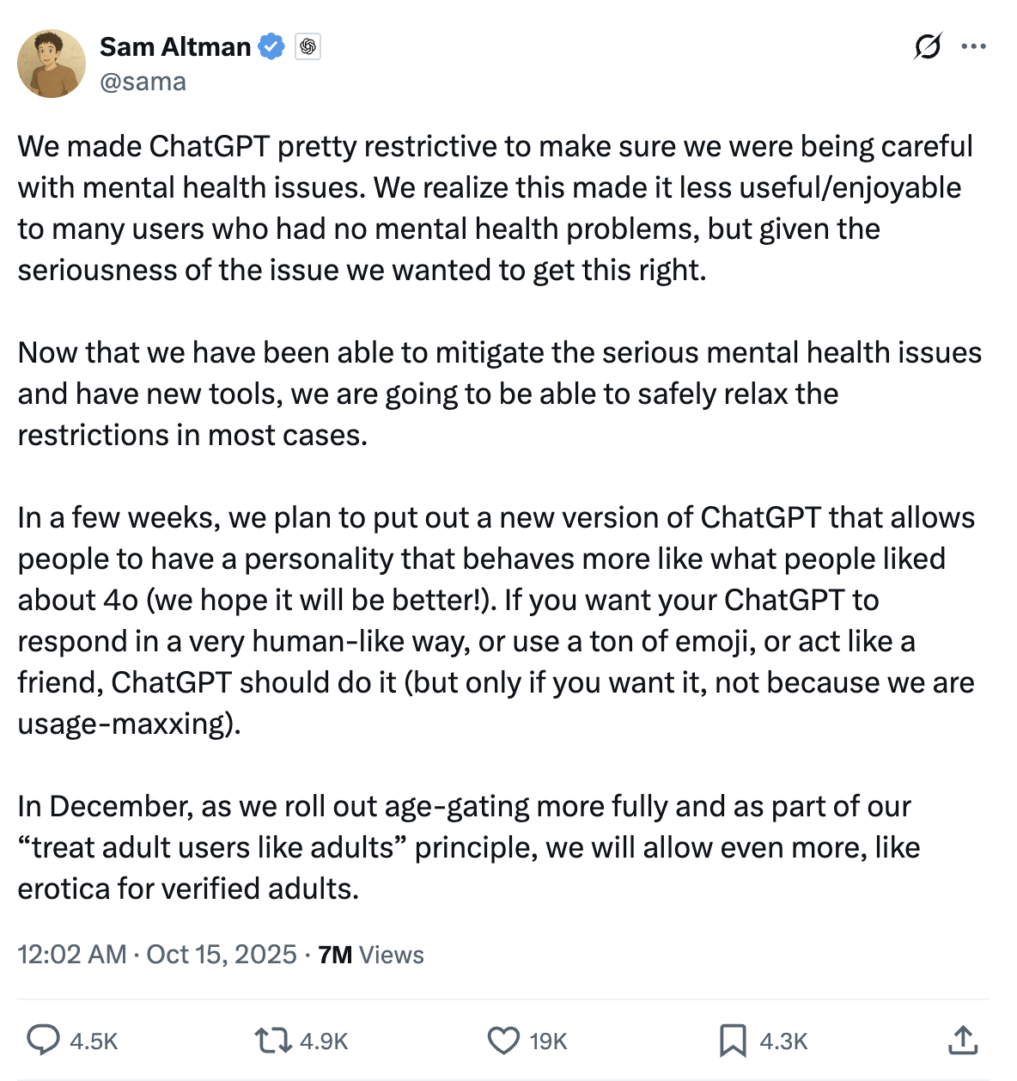The height and width of the screenshot is (1081, 1017).
Task: Open the repost arrows menu
Action: coord(272,1041)
